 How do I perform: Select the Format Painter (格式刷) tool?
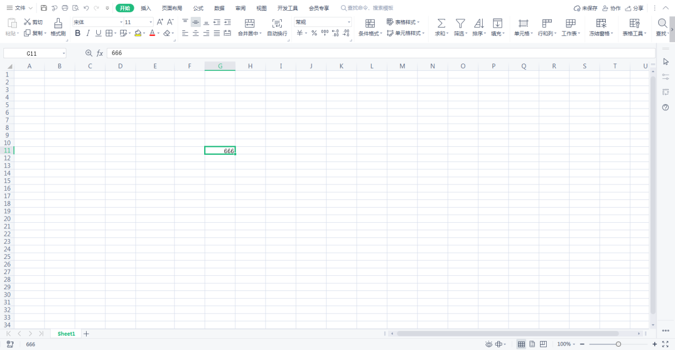(x=58, y=27)
